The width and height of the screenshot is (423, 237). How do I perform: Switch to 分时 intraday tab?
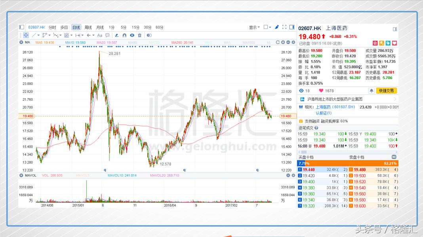(x=52, y=27)
